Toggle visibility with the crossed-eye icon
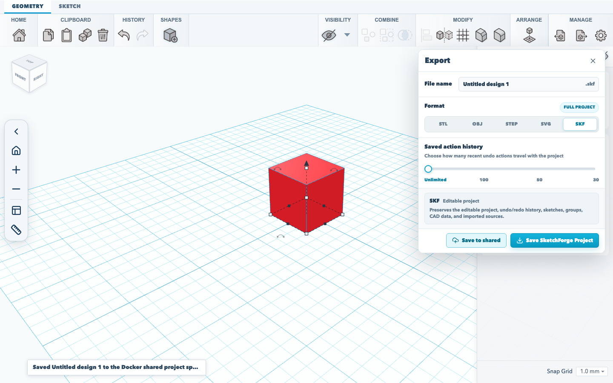This screenshot has width=613, height=383. coord(329,35)
